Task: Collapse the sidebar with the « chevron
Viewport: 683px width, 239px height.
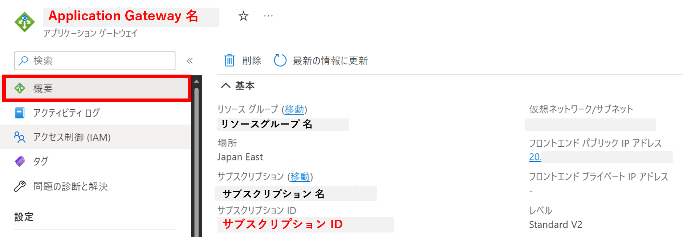Action: point(189,60)
